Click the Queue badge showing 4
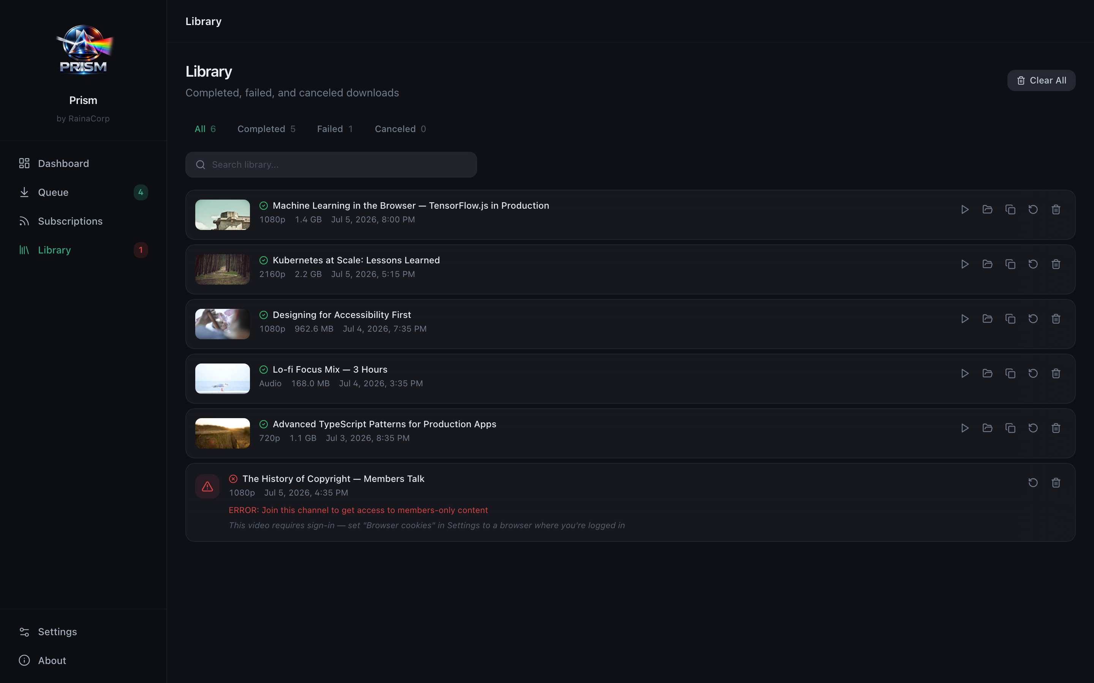This screenshot has height=683, width=1094. coord(141,192)
